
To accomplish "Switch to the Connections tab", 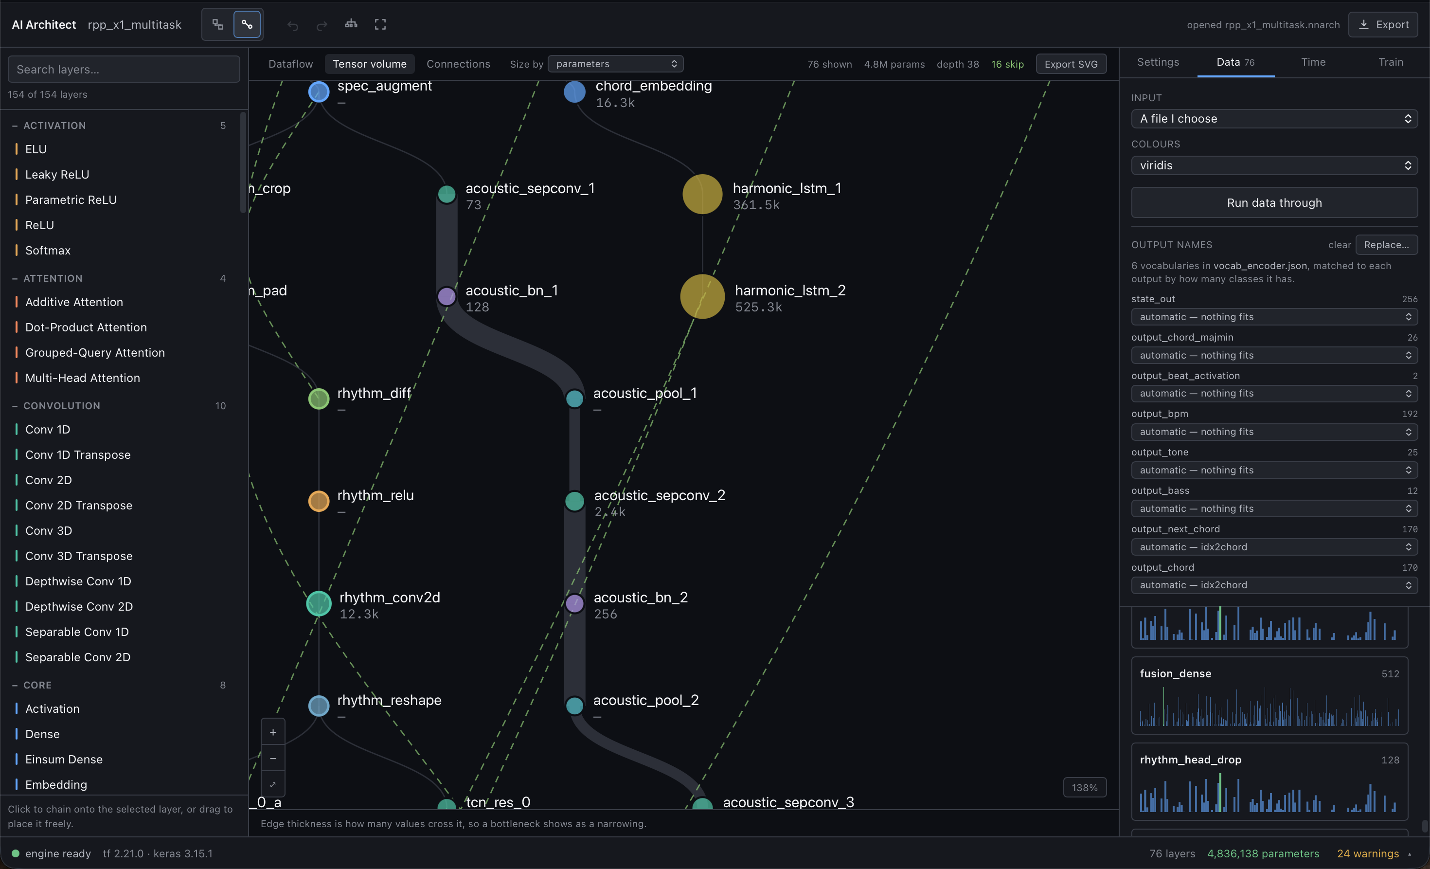I will [x=459, y=64].
